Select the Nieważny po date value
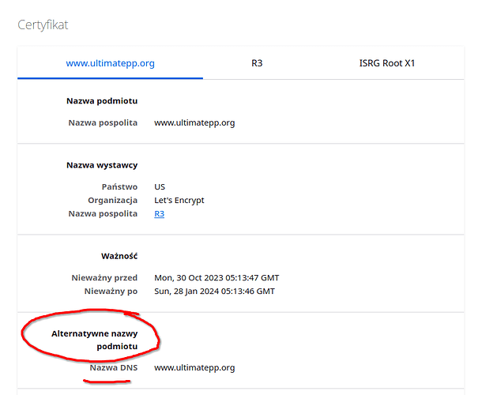 pos(214,291)
